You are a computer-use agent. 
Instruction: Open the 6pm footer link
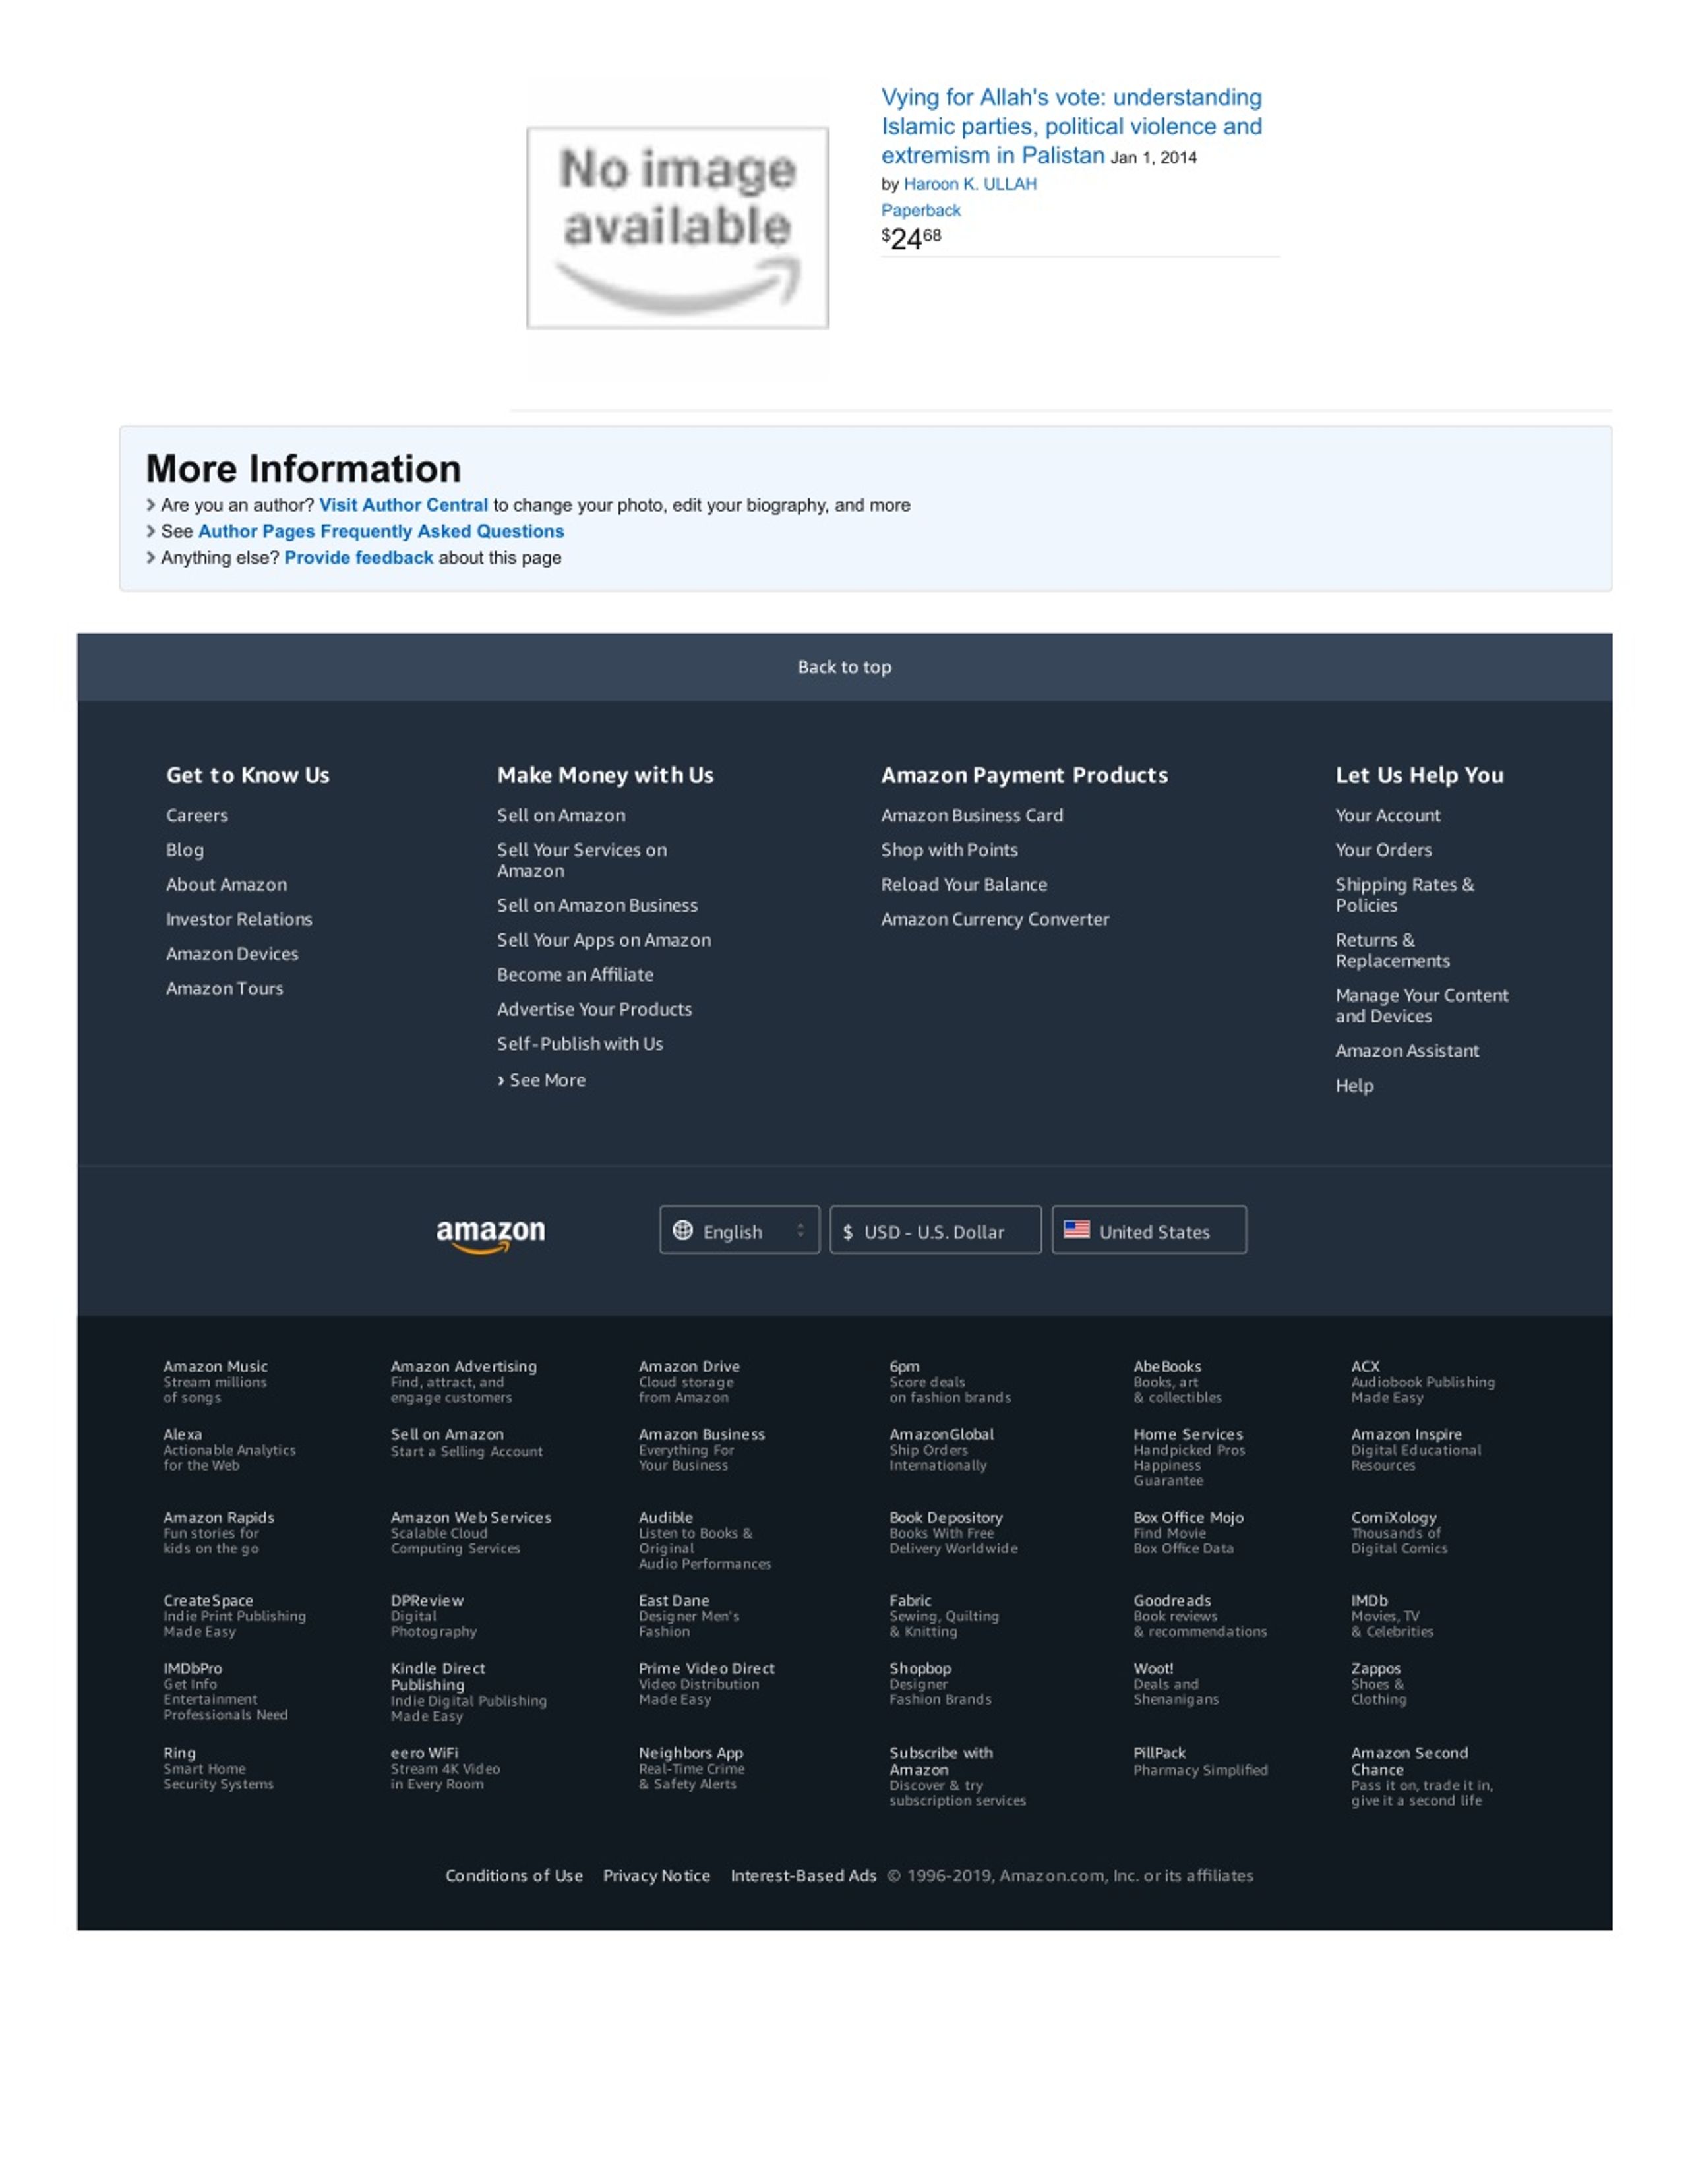950,1381
